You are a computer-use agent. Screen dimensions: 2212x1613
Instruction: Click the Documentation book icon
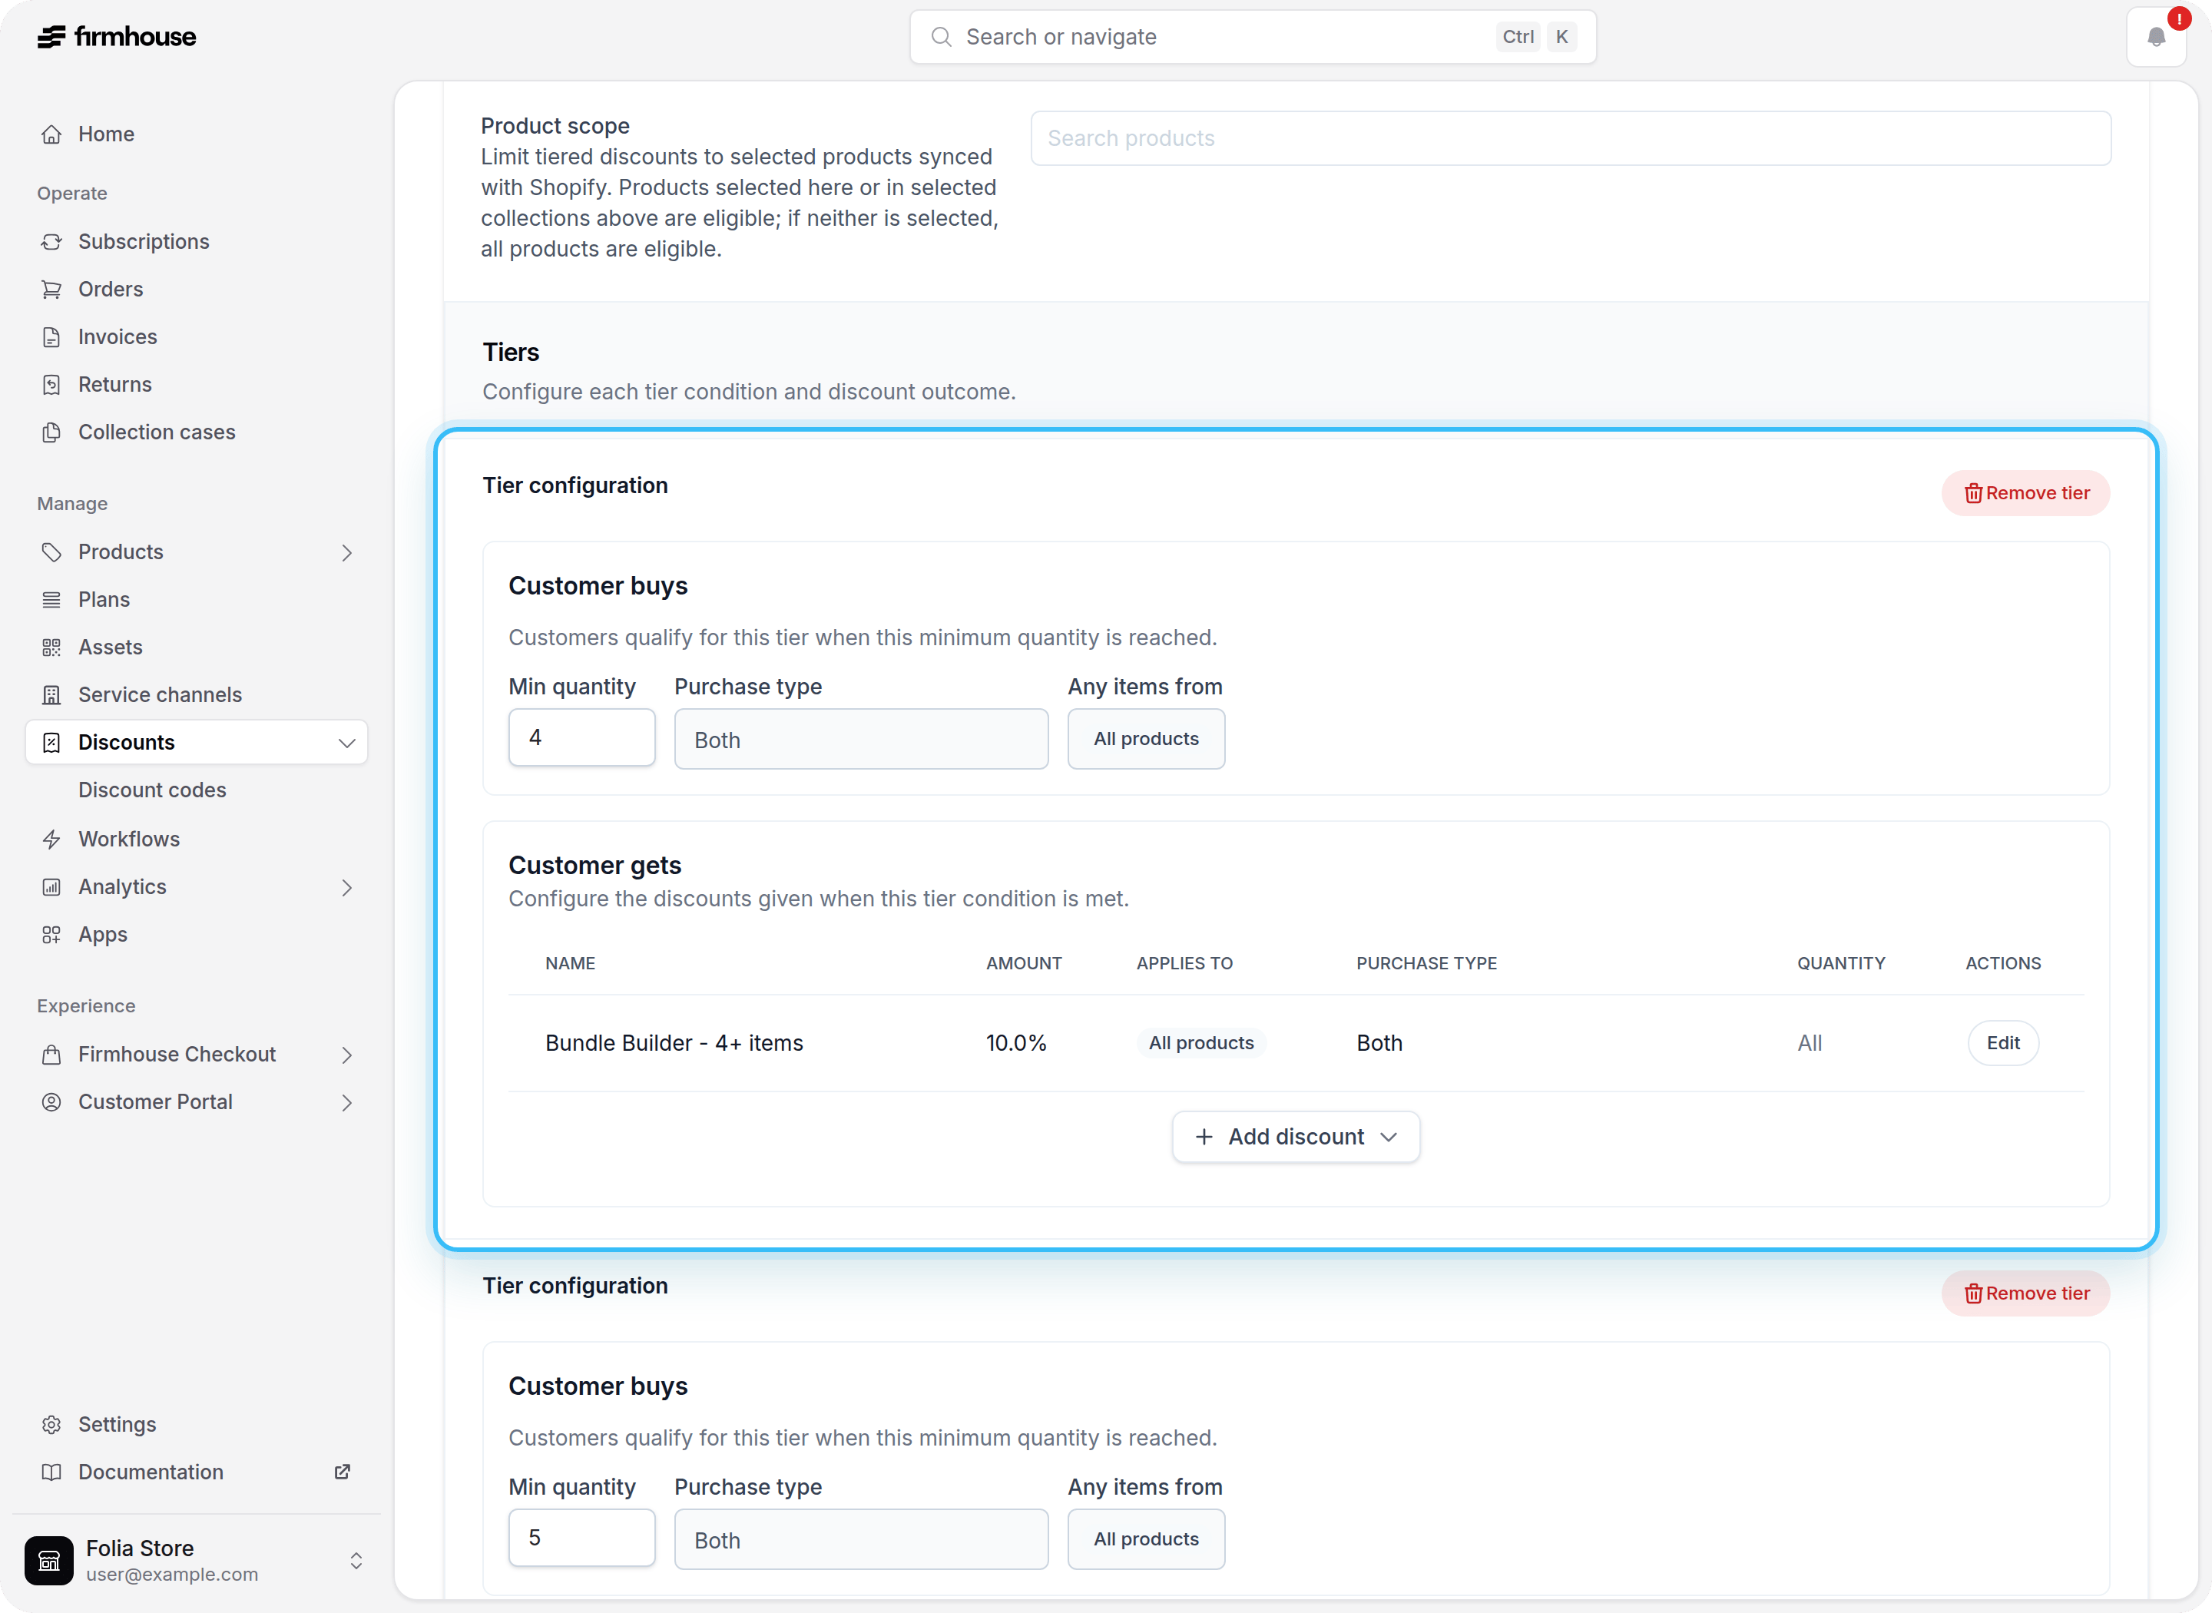(x=51, y=1472)
